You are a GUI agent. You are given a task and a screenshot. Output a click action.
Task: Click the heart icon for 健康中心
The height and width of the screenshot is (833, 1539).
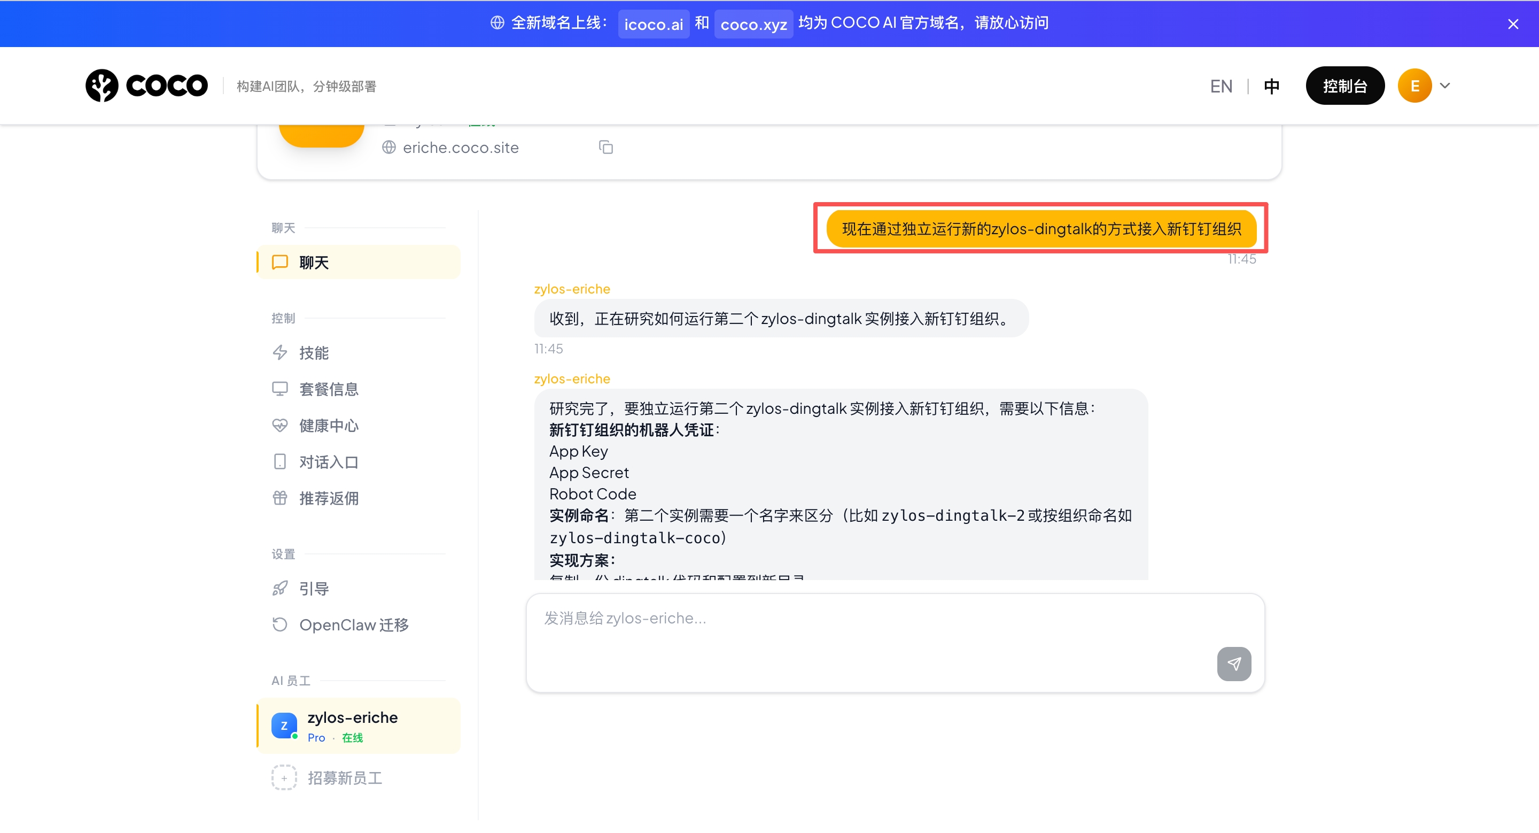coord(279,426)
